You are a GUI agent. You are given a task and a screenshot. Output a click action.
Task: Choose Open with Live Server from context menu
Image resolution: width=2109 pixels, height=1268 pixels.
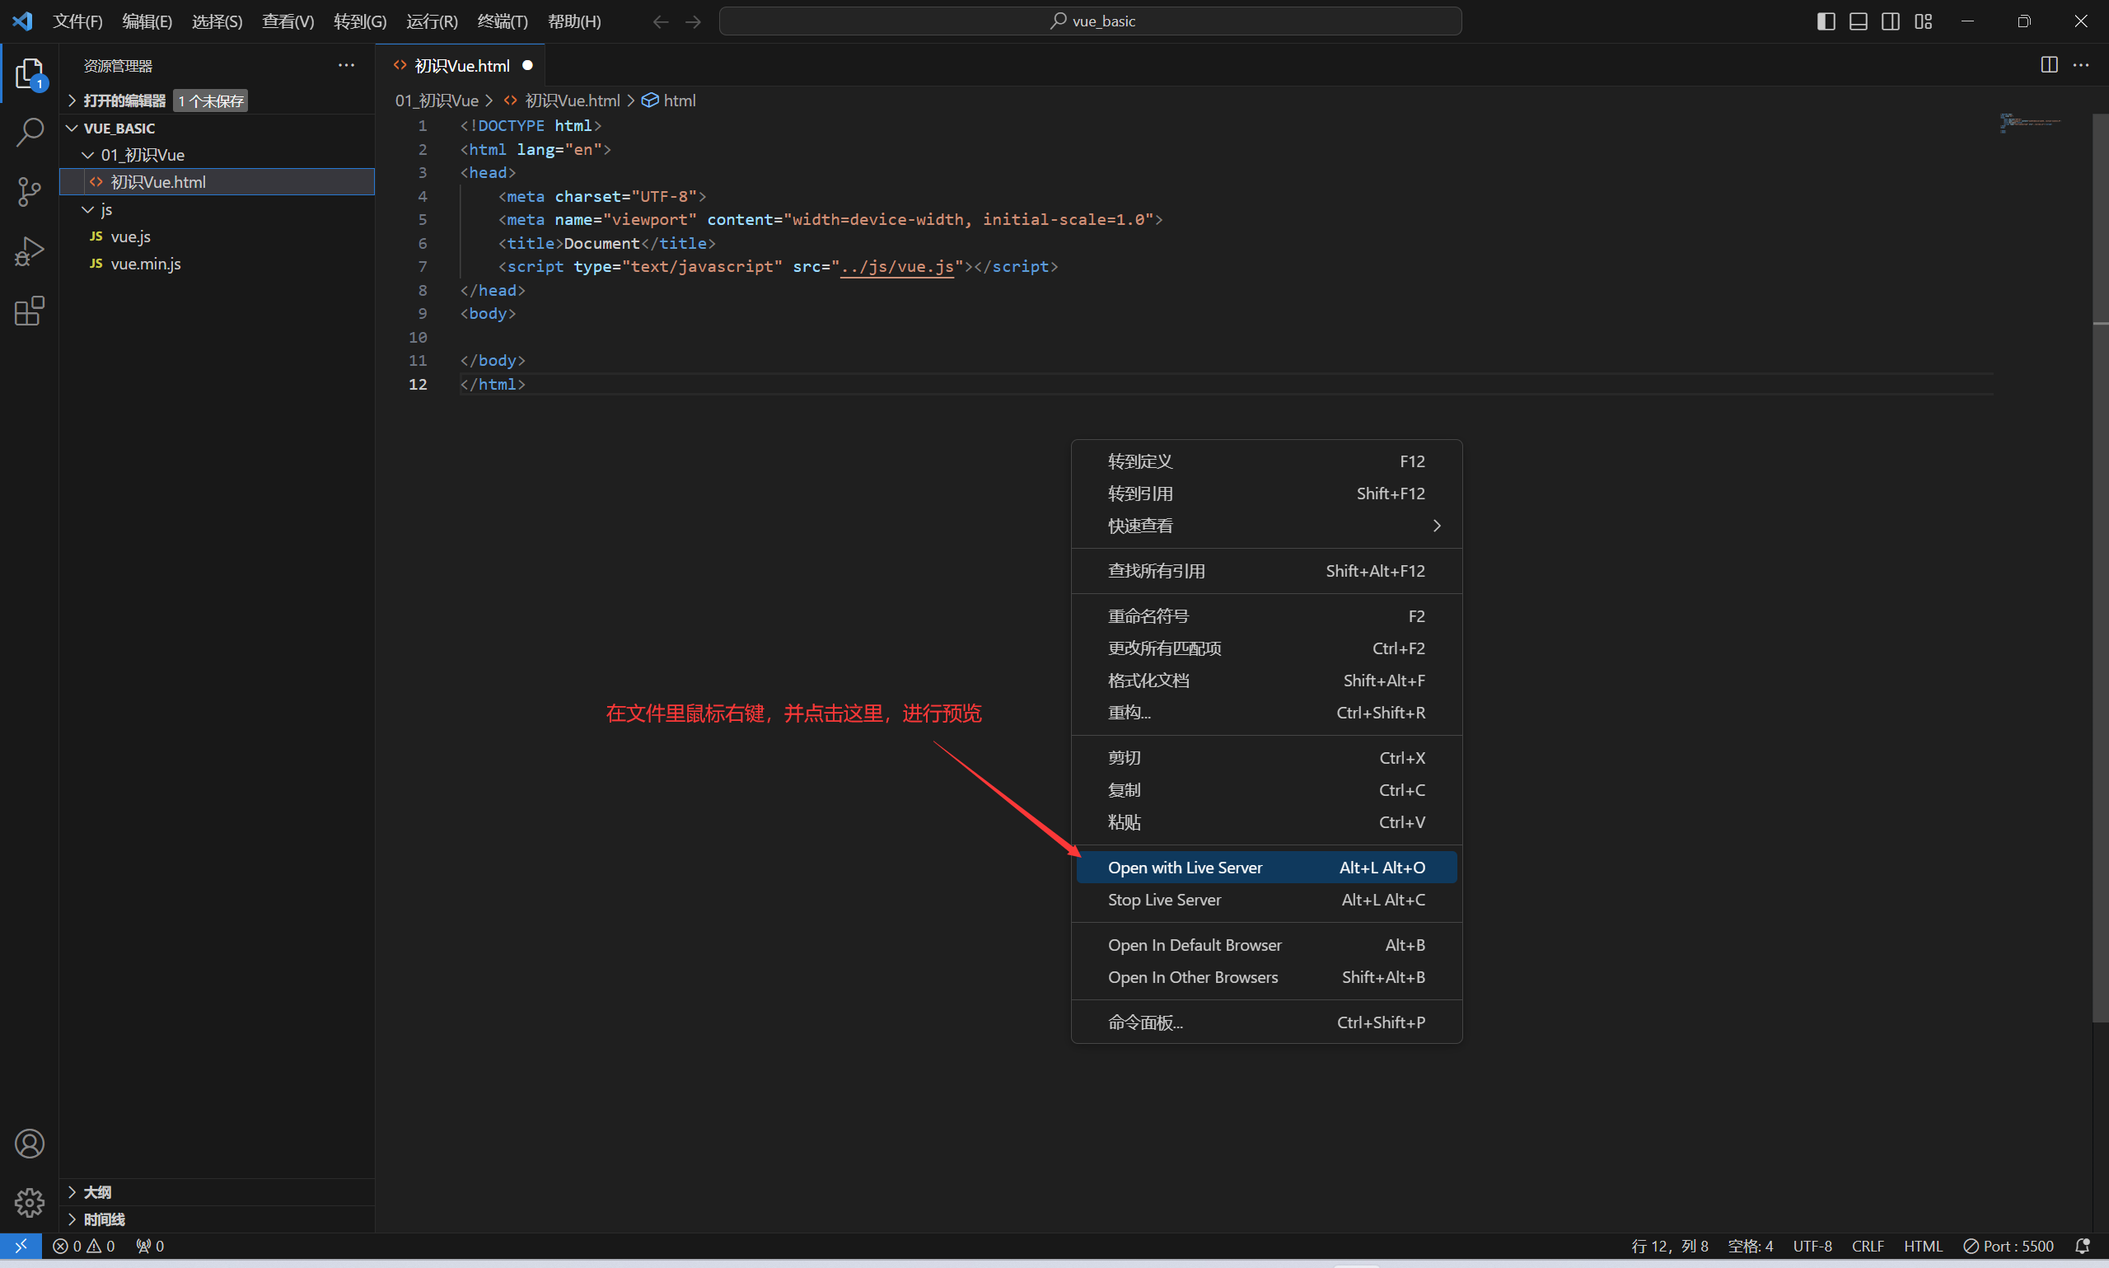pyautogui.click(x=1267, y=868)
